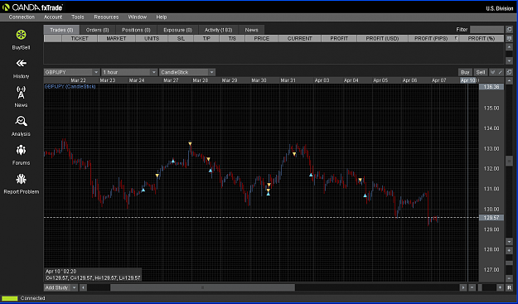This screenshot has width=518, height=304.
Task: Click the chart vertical scrollbar thumb
Action: tap(509, 161)
